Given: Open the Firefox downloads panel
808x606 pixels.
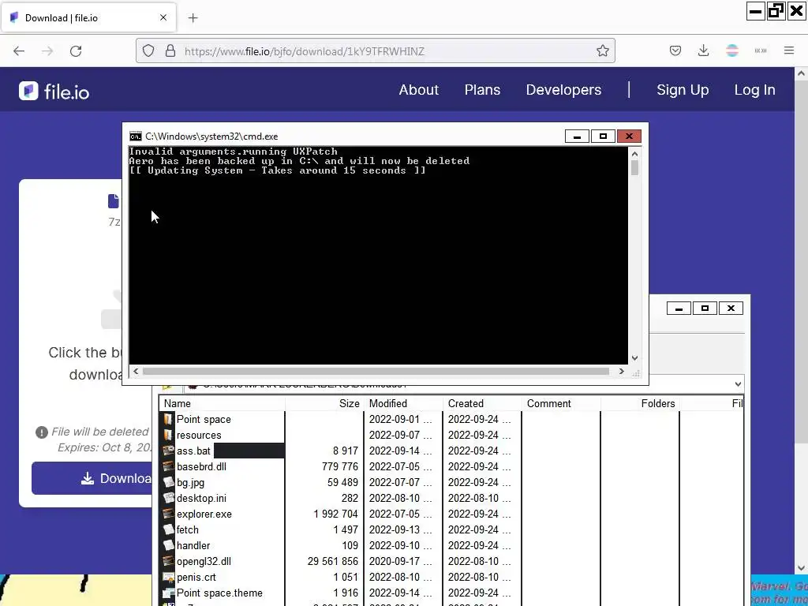Looking at the screenshot, I should point(703,51).
